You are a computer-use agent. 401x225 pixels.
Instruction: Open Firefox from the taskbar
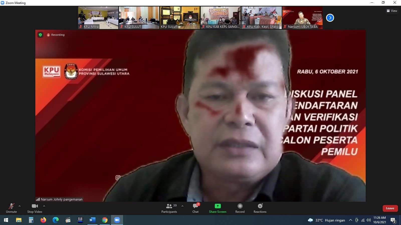click(43, 220)
